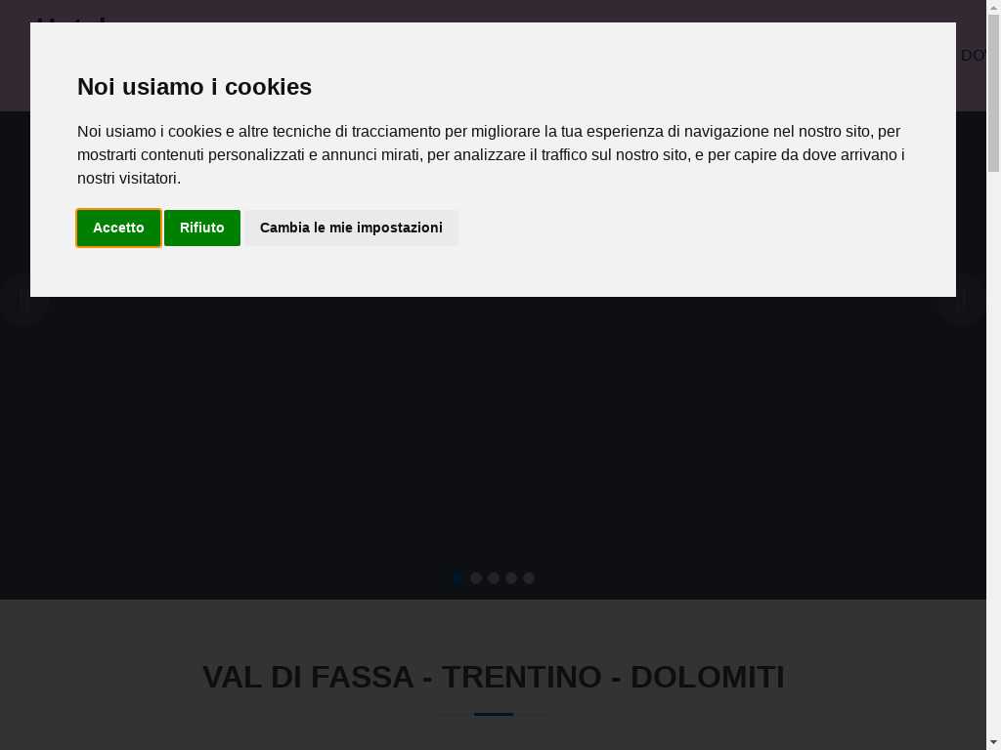
Task: Decline cookies via the Rifiuto button
Action: tap(201, 228)
